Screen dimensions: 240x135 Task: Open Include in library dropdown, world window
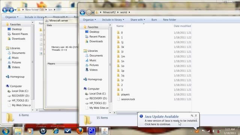[113, 20]
